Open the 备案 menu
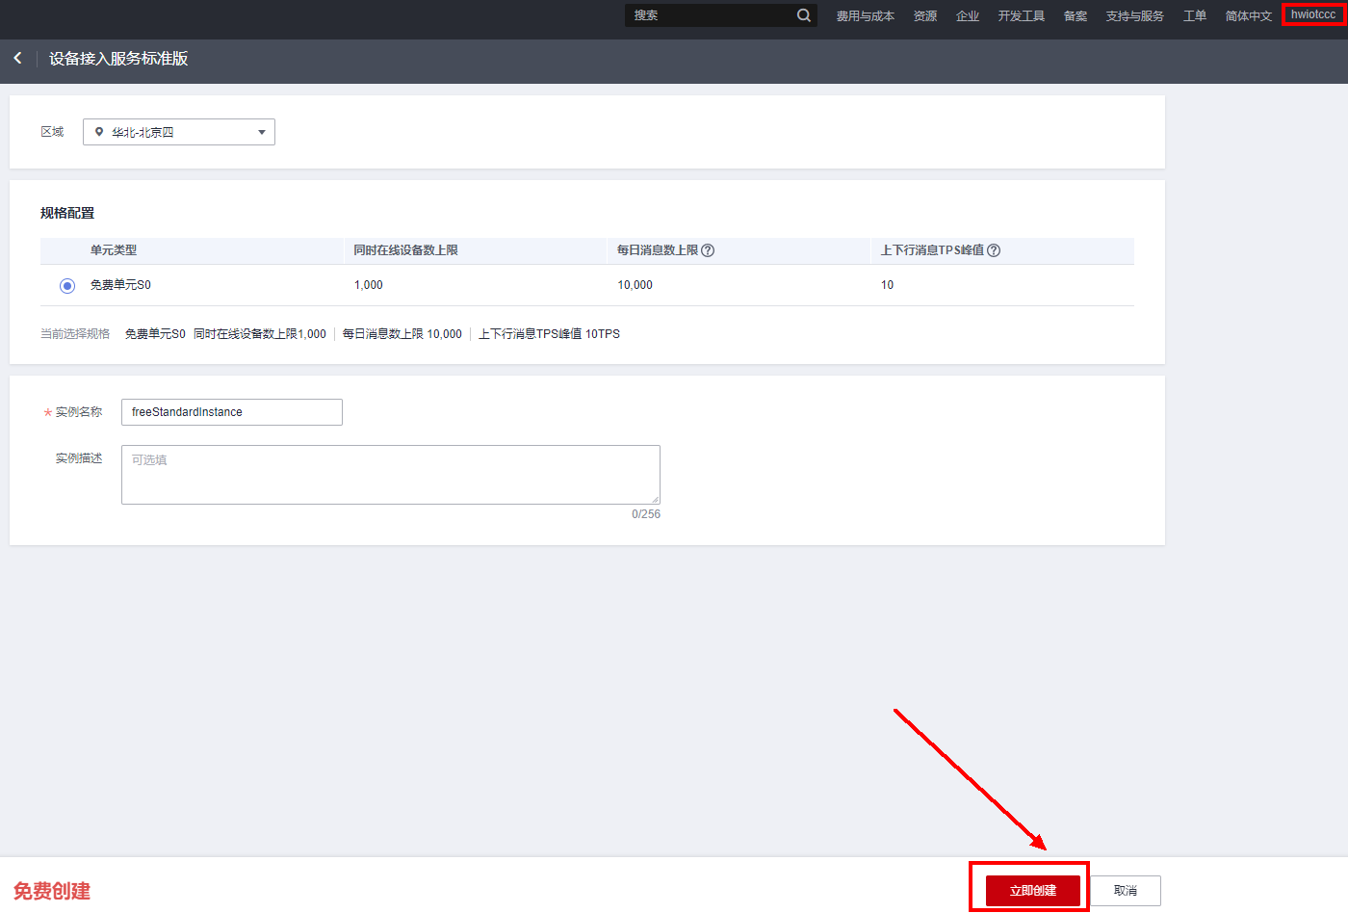This screenshot has width=1348, height=913. coord(1076,15)
